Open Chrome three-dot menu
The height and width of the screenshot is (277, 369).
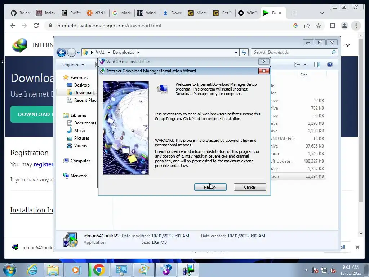pyautogui.click(x=356, y=26)
